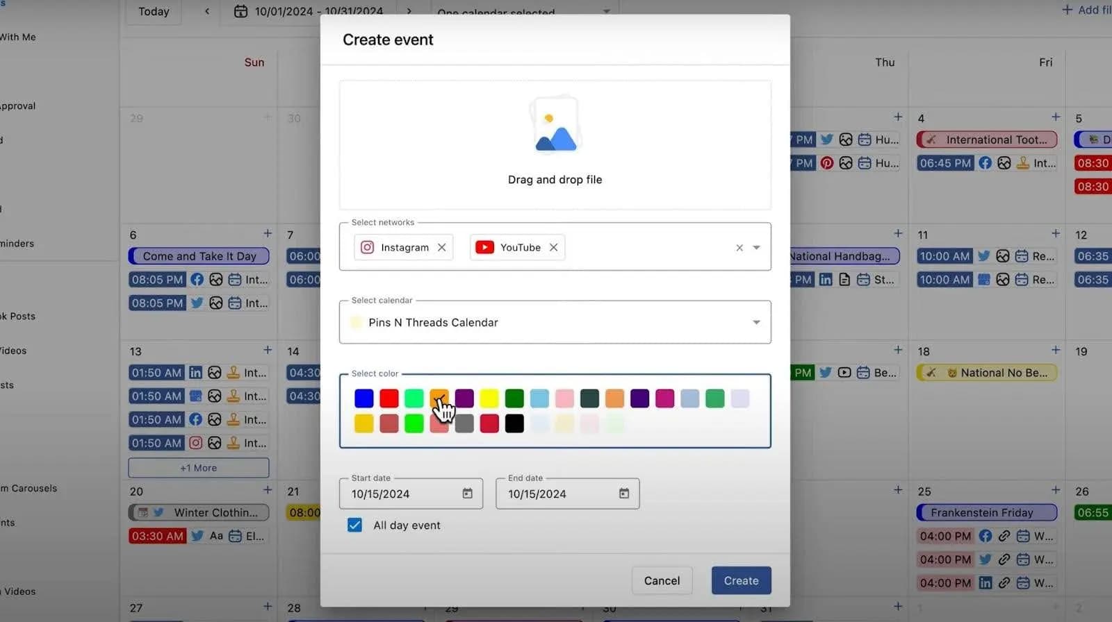Expand the Select networks dropdown arrow

tap(757, 248)
